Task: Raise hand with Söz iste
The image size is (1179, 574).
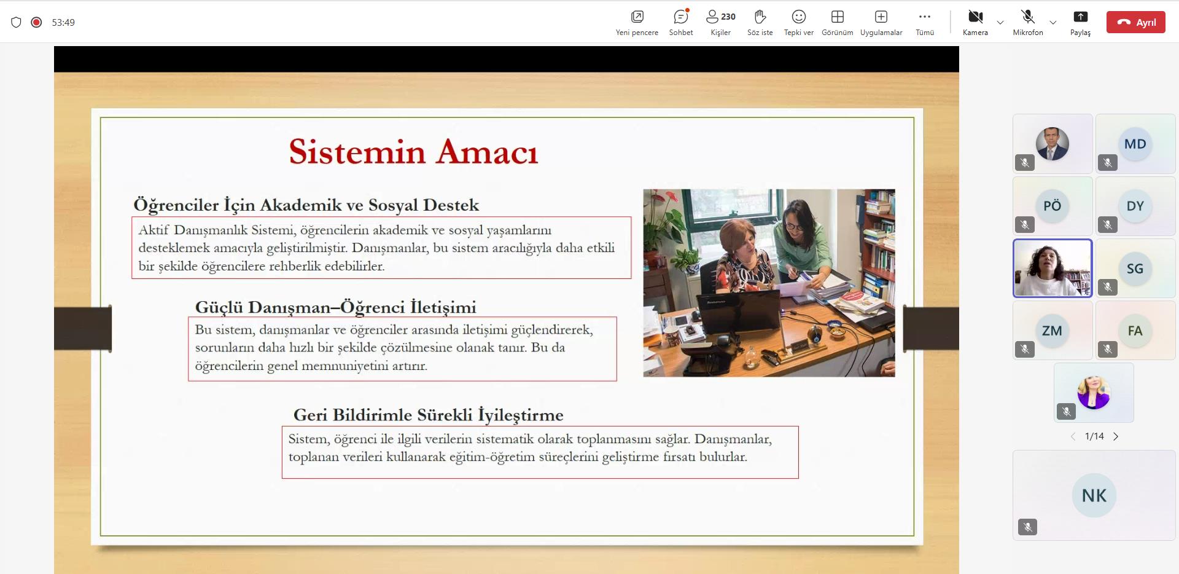Action: tap(760, 22)
